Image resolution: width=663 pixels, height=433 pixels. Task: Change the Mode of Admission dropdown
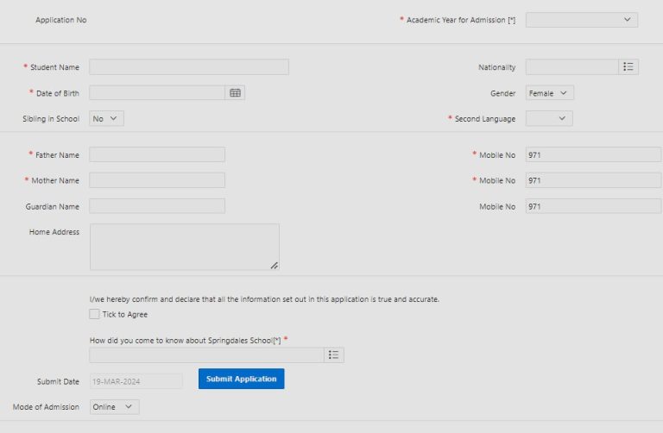click(x=114, y=407)
